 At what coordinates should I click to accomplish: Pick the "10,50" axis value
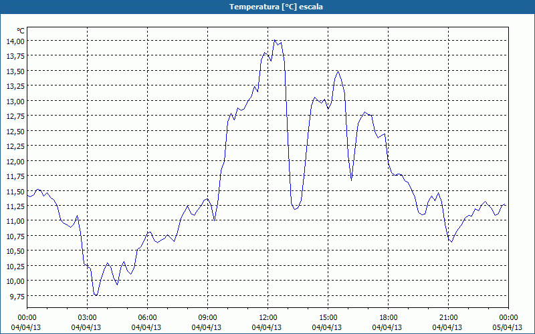15,251
